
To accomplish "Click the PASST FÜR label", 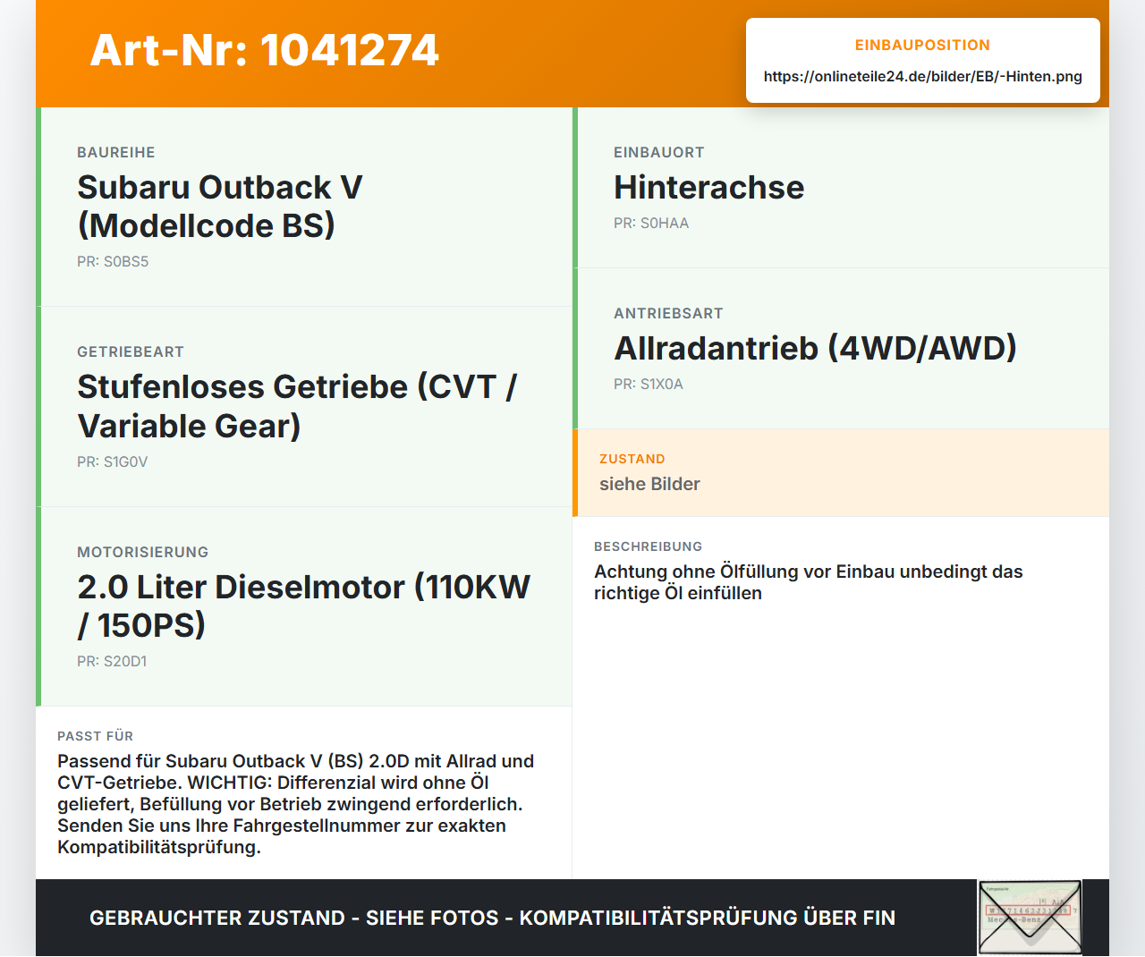I will pyautogui.click(x=96, y=736).
